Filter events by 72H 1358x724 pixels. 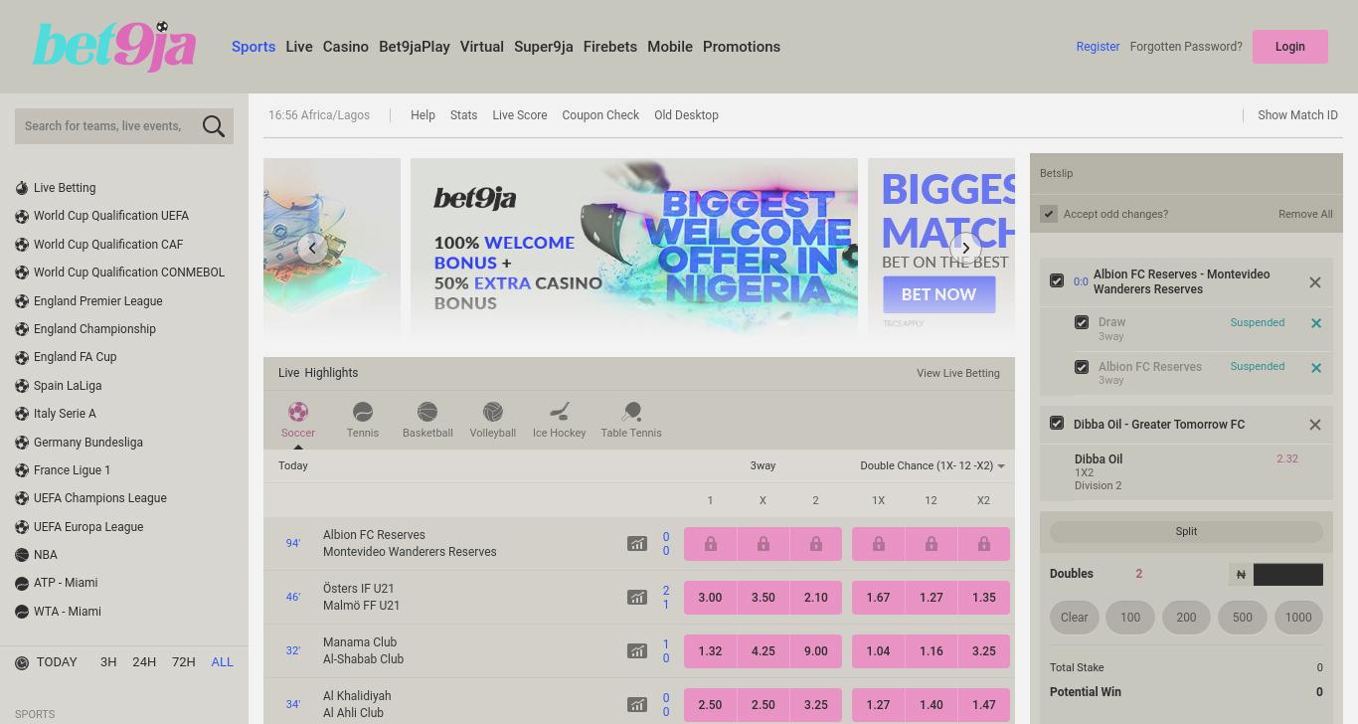click(184, 662)
